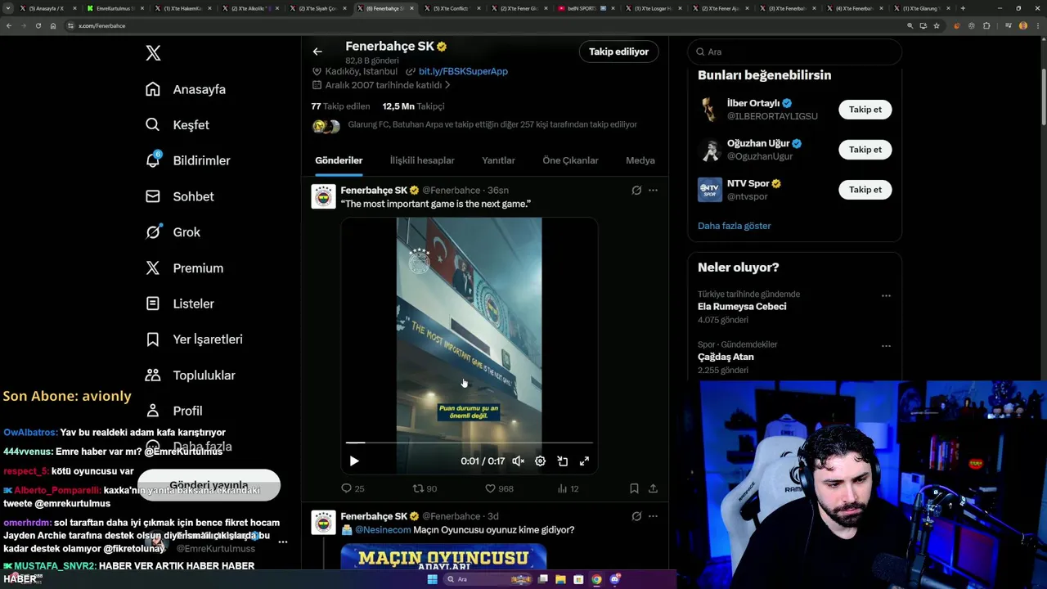Open video picture-in-picture icon

coord(562,461)
